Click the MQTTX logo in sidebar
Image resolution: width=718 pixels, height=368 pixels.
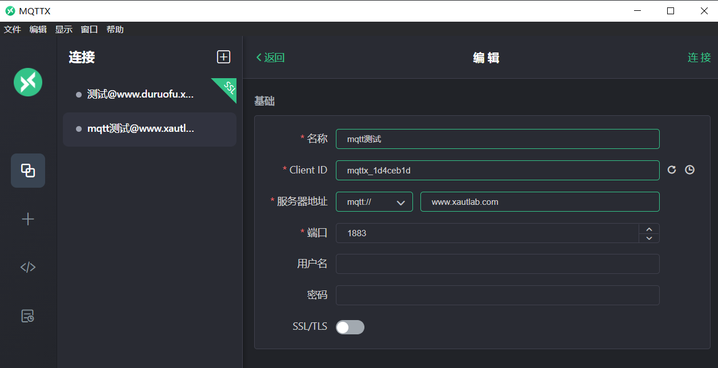pos(28,82)
